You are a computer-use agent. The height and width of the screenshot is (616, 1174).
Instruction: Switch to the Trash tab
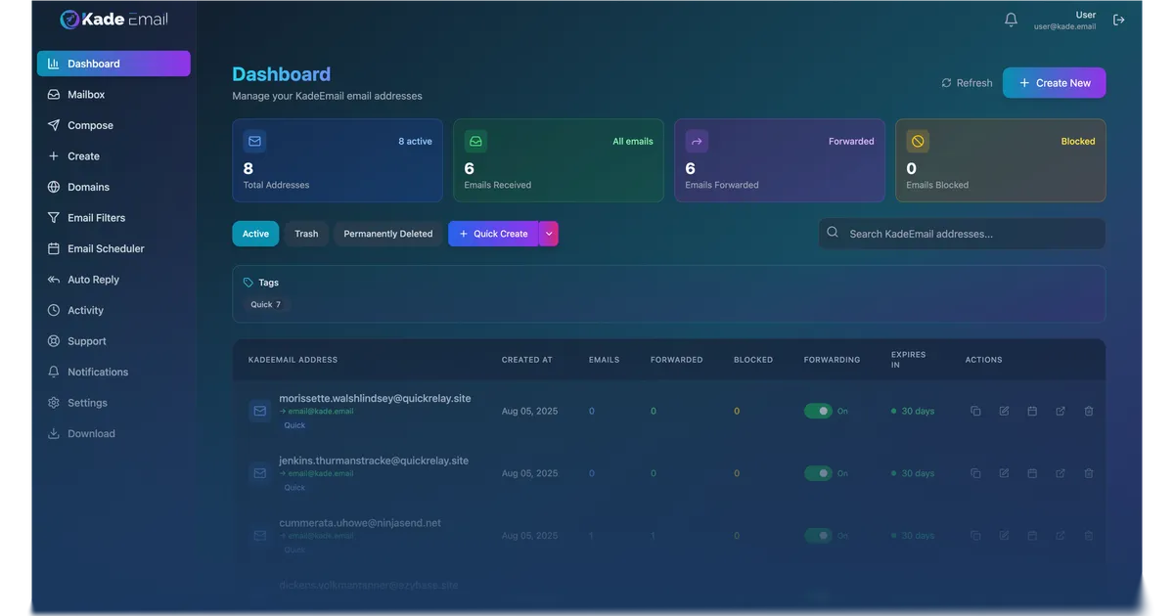306,234
